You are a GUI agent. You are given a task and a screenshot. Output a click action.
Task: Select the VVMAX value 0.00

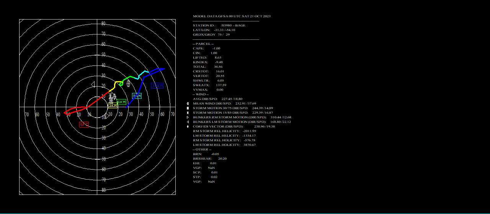[220, 90]
